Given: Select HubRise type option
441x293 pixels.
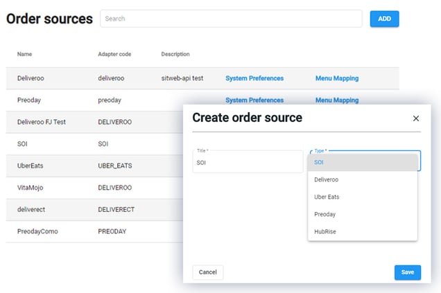Looking at the screenshot, I should point(363,231).
